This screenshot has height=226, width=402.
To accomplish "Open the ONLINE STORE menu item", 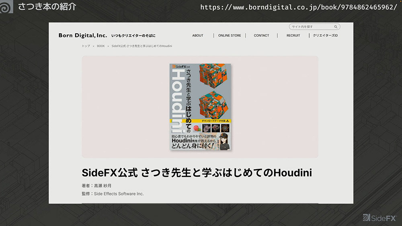I will pyautogui.click(x=230, y=36).
